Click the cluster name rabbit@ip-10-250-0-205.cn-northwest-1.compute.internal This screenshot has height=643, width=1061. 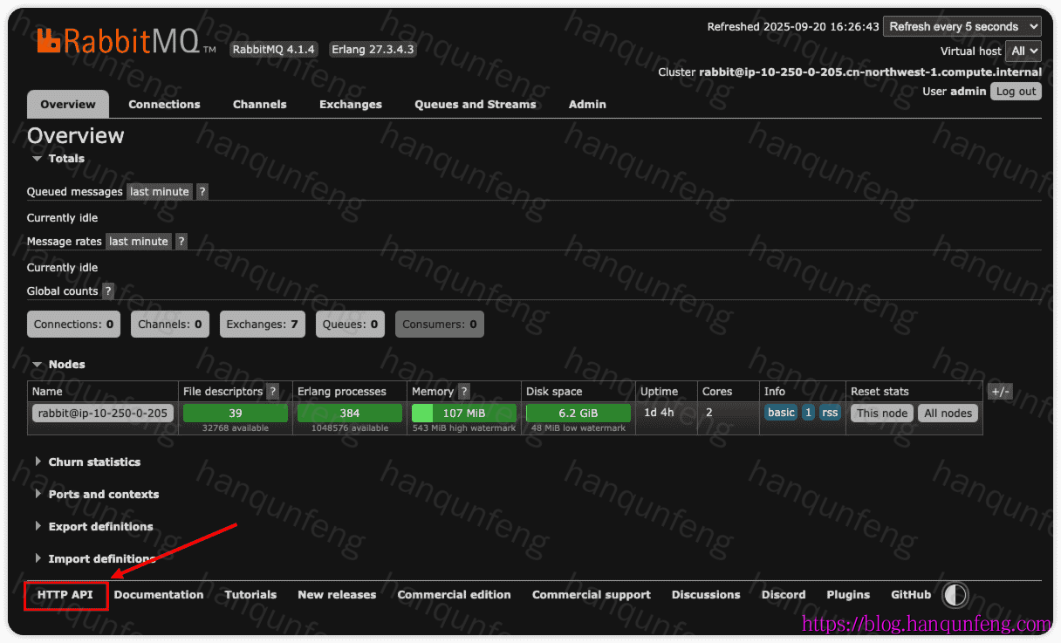870,72
